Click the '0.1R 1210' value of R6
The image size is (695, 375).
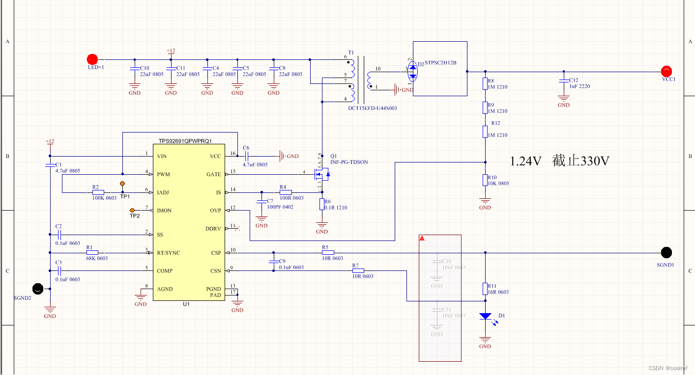point(336,208)
